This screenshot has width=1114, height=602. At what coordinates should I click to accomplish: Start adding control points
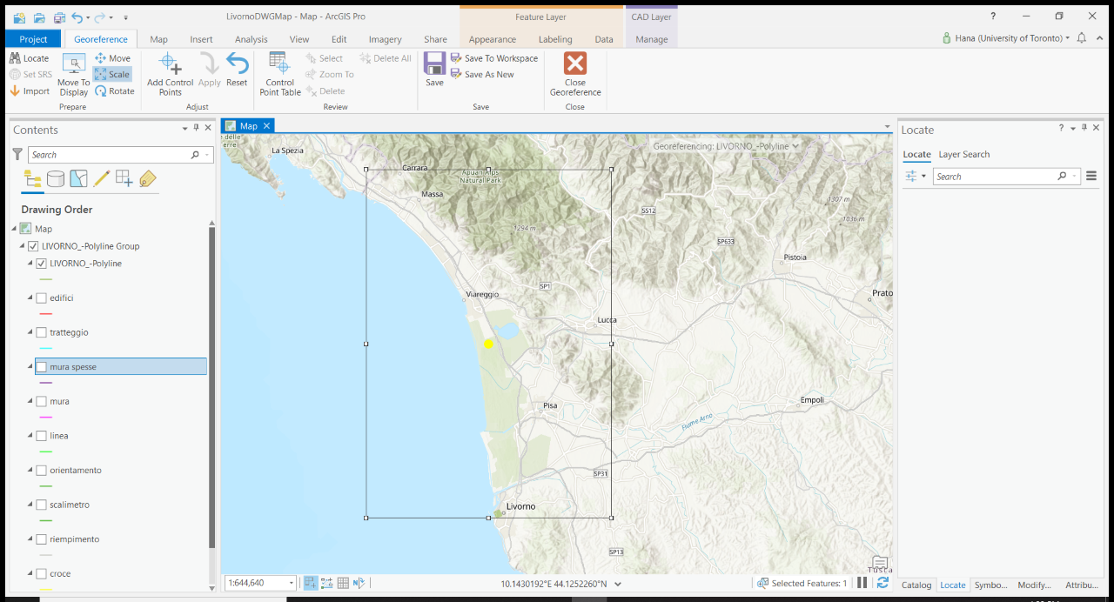[171, 75]
